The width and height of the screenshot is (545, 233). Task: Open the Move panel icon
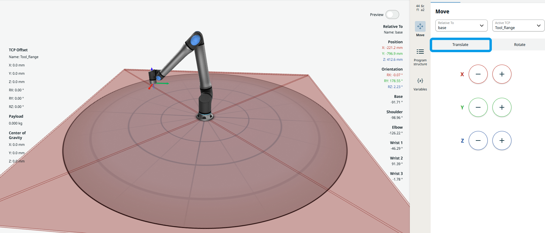click(420, 27)
